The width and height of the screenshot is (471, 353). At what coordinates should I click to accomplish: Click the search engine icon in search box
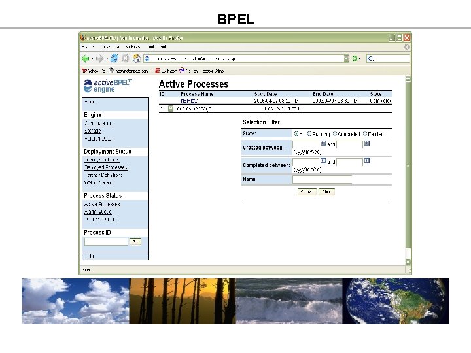(x=370, y=59)
